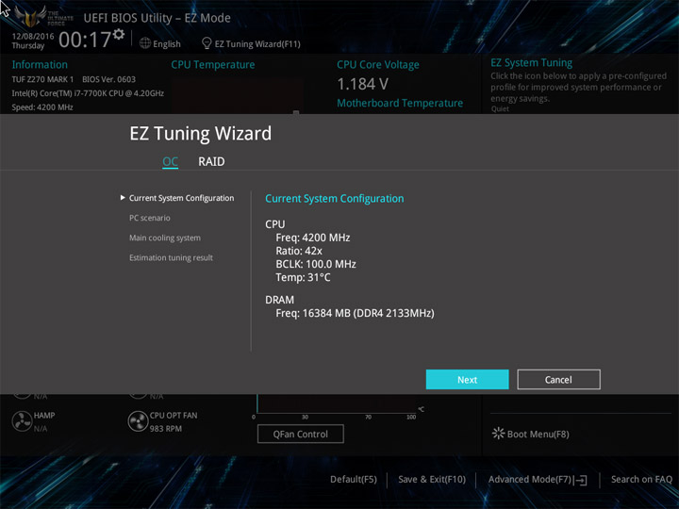Click the CPU OPT FAN label
The image size is (679, 509).
174,415
